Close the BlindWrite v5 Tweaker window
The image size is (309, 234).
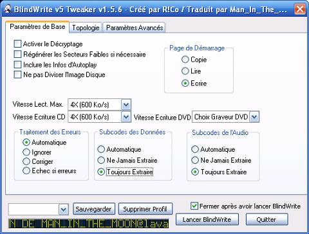pyautogui.click(x=299, y=9)
